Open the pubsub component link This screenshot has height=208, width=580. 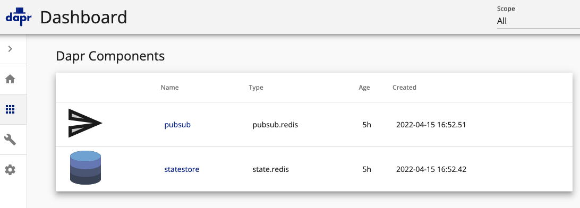tap(177, 125)
